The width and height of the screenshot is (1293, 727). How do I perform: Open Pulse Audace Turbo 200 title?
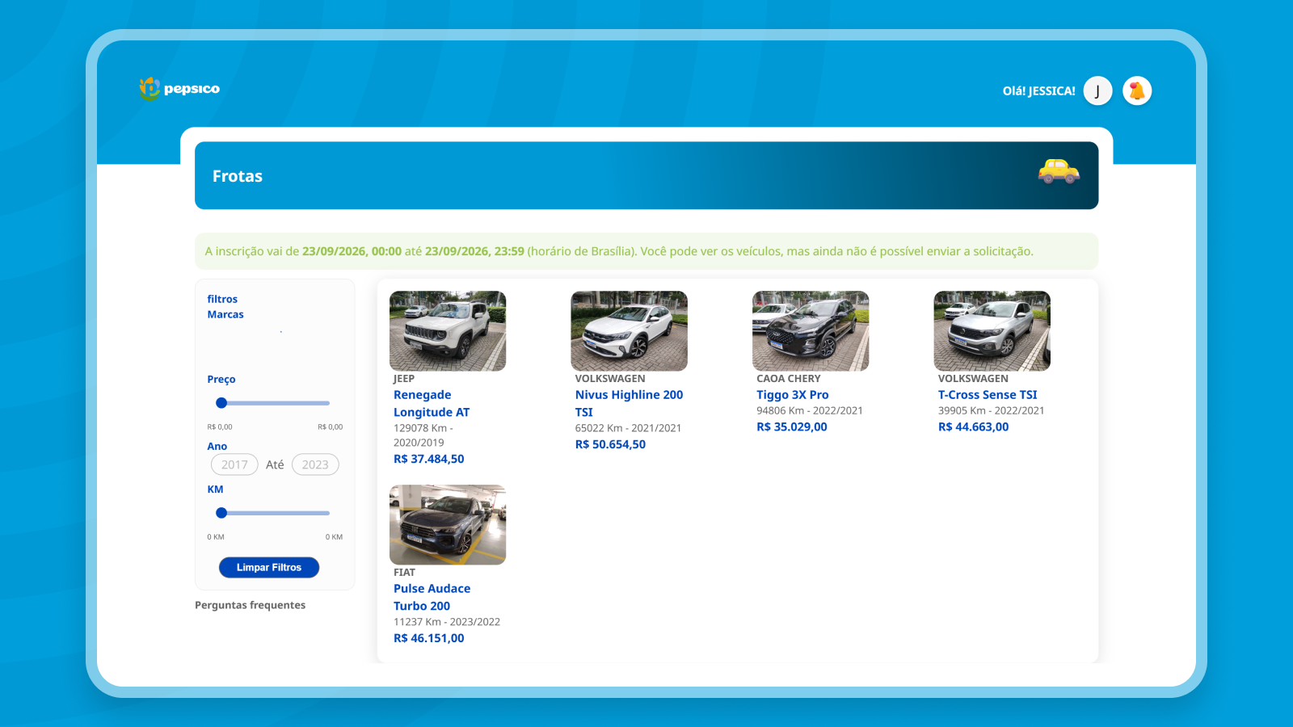(x=432, y=597)
